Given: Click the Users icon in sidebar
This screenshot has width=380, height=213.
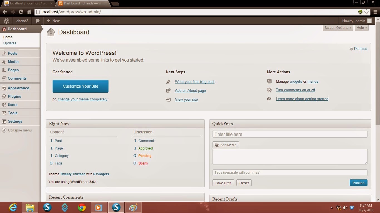Looking at the screenshot, I should tap(4, 105).
